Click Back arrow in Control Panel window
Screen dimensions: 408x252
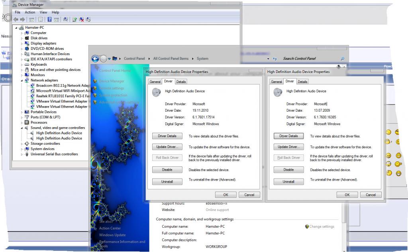click(95, 59)
